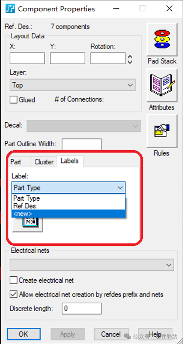Switch to the Cluster tab

(44, 162)
